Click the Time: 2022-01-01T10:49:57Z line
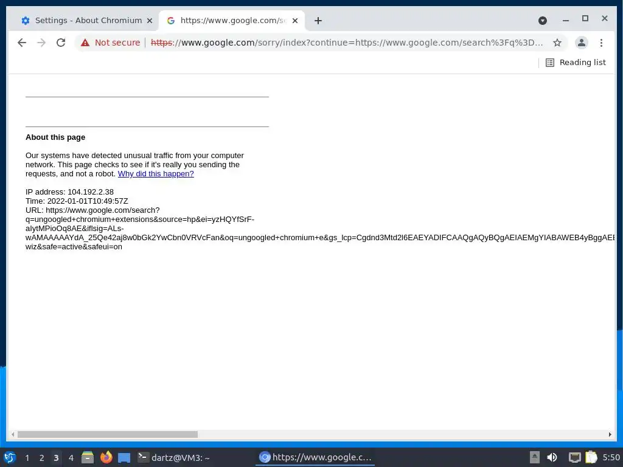 [x=77, y=201]
